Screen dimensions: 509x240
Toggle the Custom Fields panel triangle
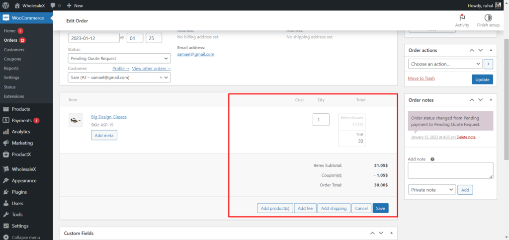click(x=392, y=233)
